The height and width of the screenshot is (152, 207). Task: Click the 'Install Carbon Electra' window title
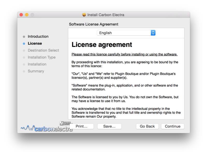click(106, 15)
